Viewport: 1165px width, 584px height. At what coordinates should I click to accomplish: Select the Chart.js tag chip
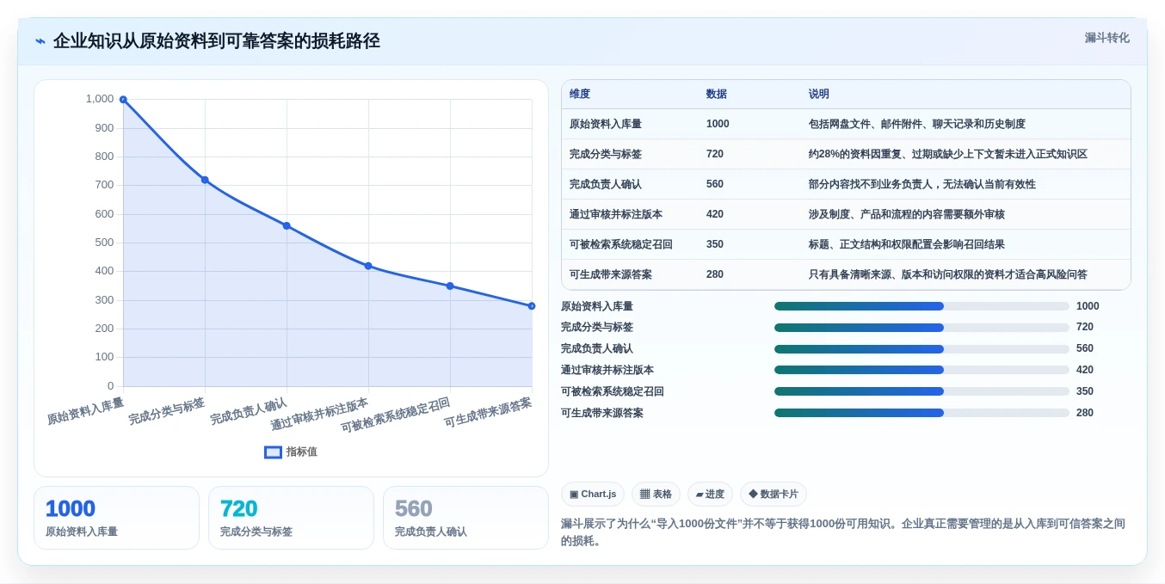tap(593, 494)
